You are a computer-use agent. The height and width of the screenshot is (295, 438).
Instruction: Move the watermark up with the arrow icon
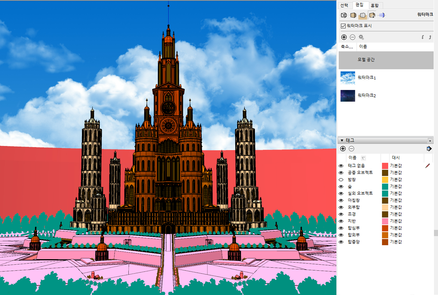430,37
